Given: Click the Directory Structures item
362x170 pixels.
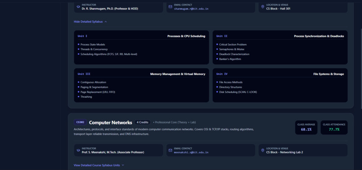Looking at the screenshot, I should [231, 87].
